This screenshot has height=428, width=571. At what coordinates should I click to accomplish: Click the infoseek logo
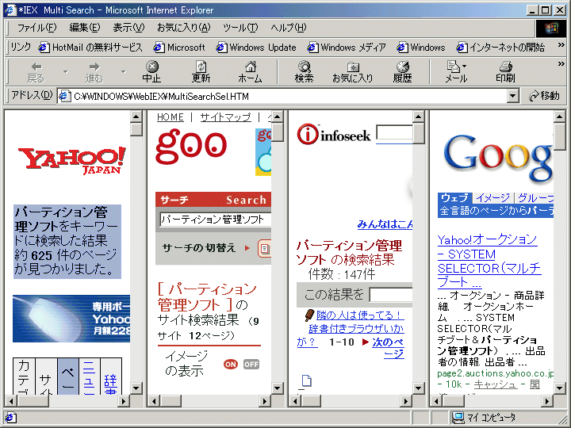tap(334, 134)
